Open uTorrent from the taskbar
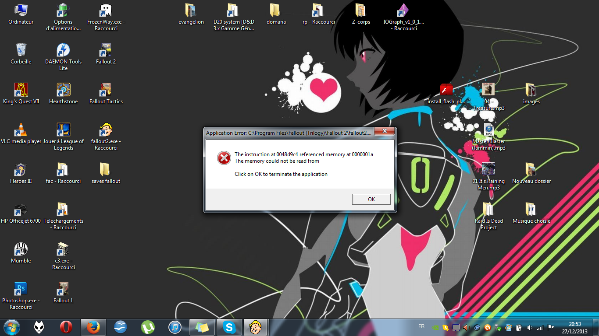The image size is (599, 336). pos(148,327)
